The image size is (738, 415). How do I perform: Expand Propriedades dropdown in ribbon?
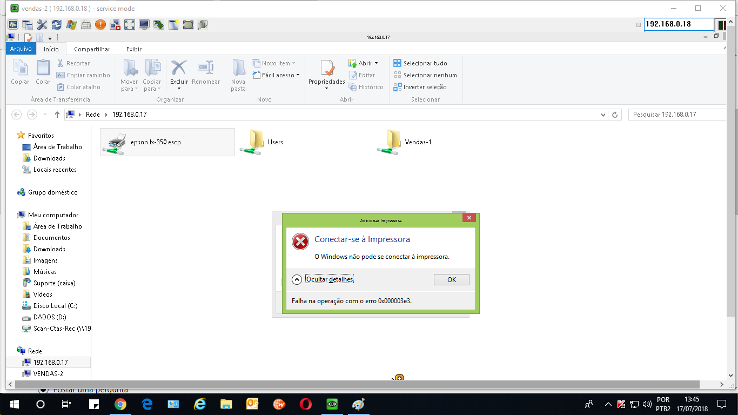click(x=326, y=88)
